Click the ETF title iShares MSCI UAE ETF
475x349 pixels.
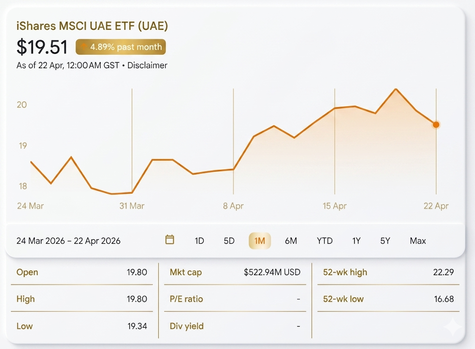91,26
